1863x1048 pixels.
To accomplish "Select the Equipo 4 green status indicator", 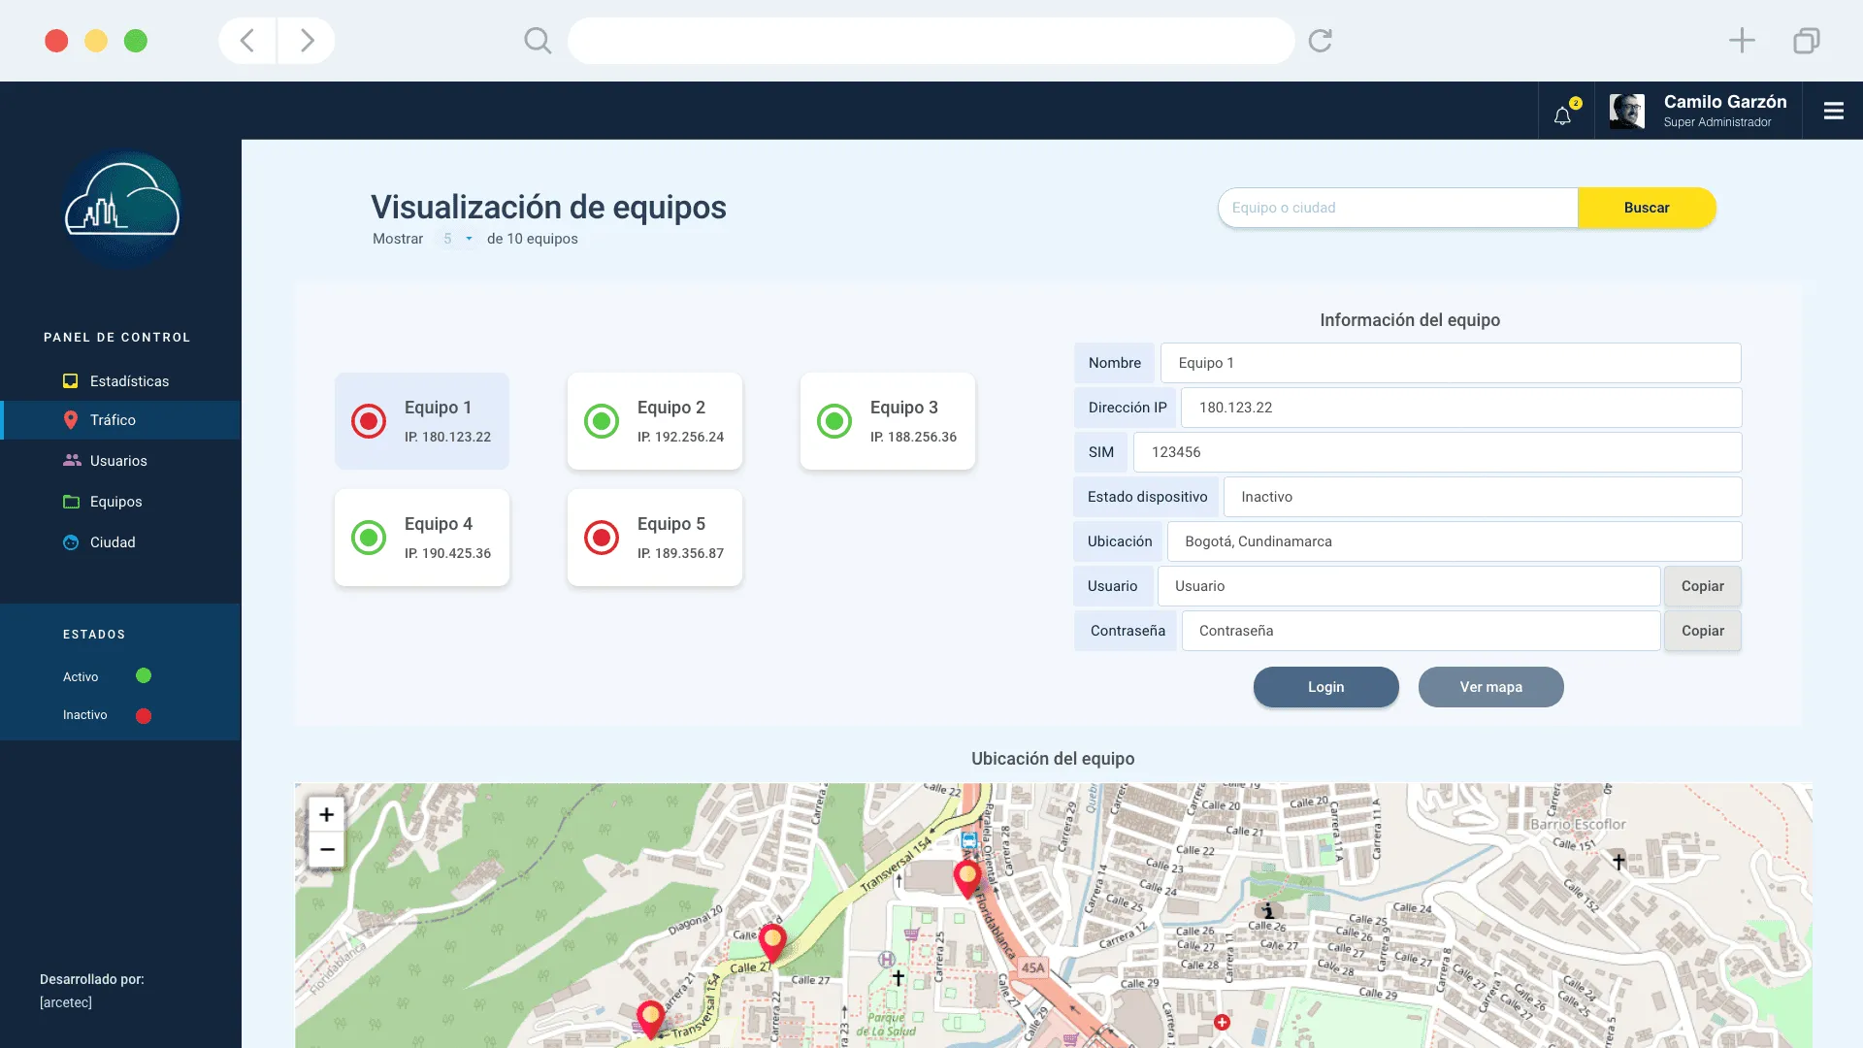I will click(x=369, y=538).
